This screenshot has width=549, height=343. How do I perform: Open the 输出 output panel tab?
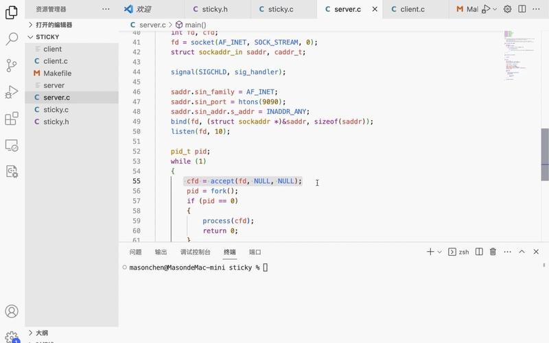point(161,252)
